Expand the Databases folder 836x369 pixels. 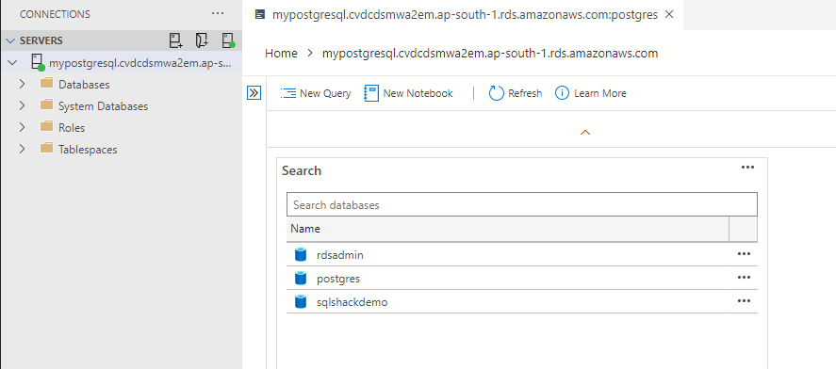(x=22, y=84)
